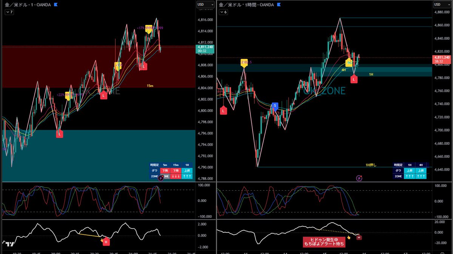Screen dimensions: 453x254
Task: Click blue flag icon on 1-minute chart title
Action: 56,5
